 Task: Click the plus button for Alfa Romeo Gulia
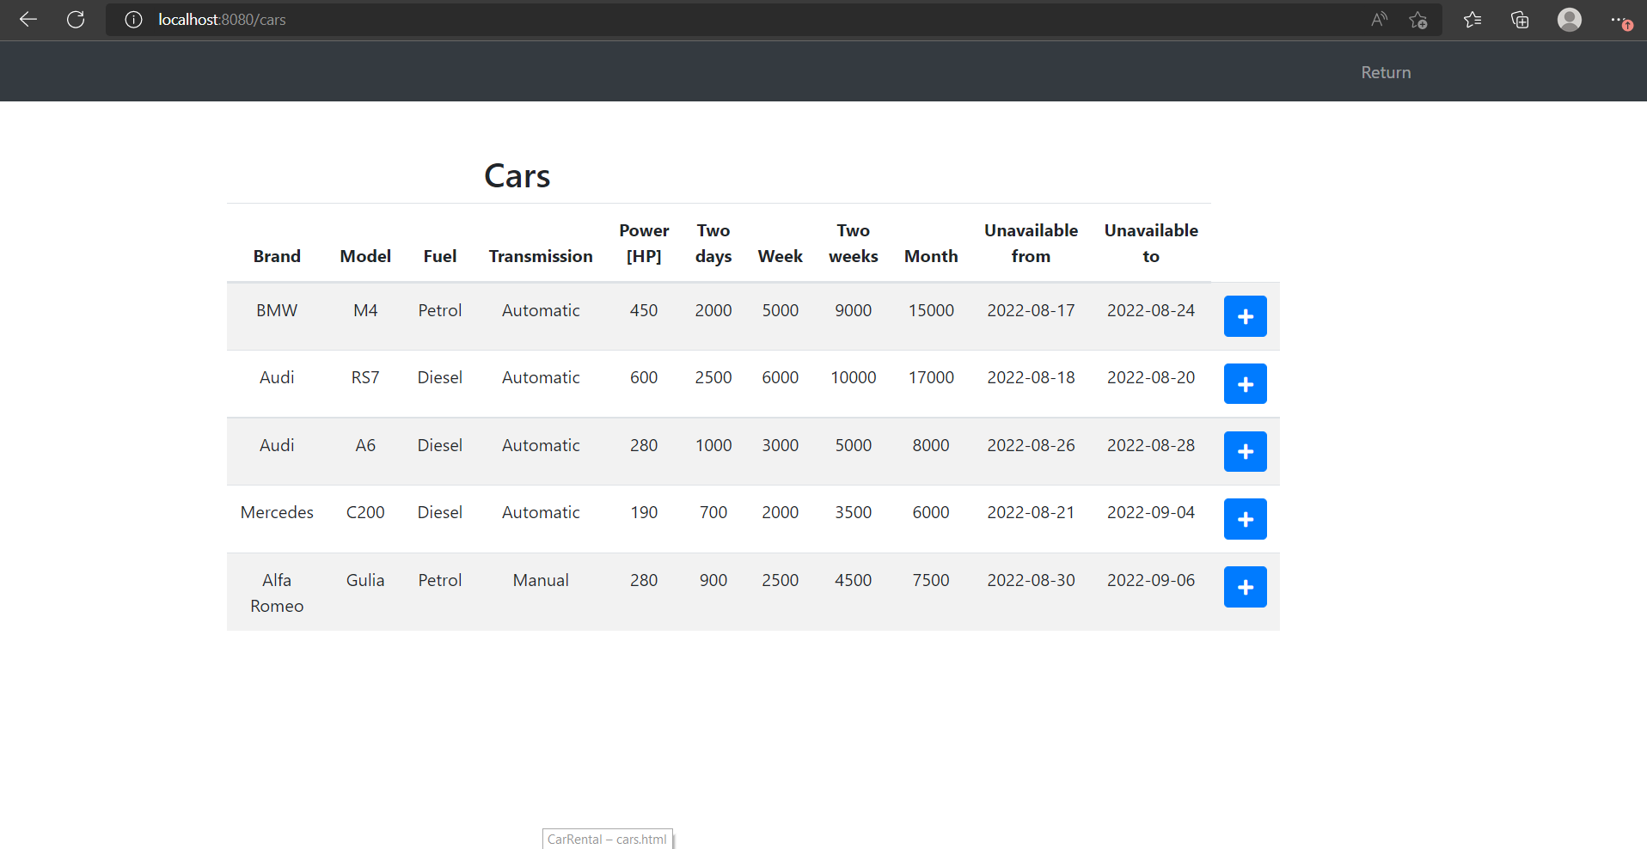pos(1245,587)
